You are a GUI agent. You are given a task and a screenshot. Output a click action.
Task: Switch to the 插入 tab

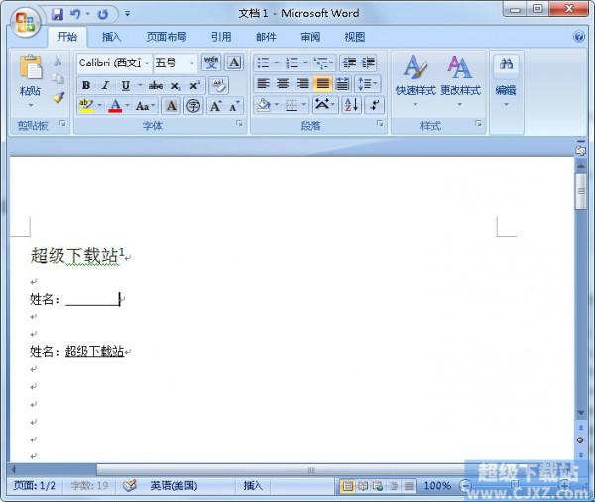[111, 37]
